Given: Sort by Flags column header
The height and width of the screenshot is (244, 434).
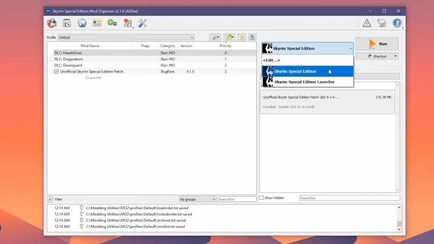Looking at the screenshot, I should point(145,46).
